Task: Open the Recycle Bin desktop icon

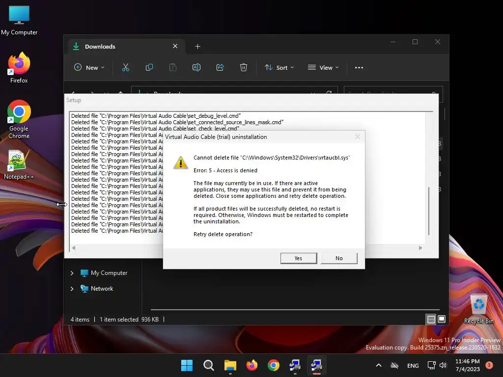Action: [478, 309]
